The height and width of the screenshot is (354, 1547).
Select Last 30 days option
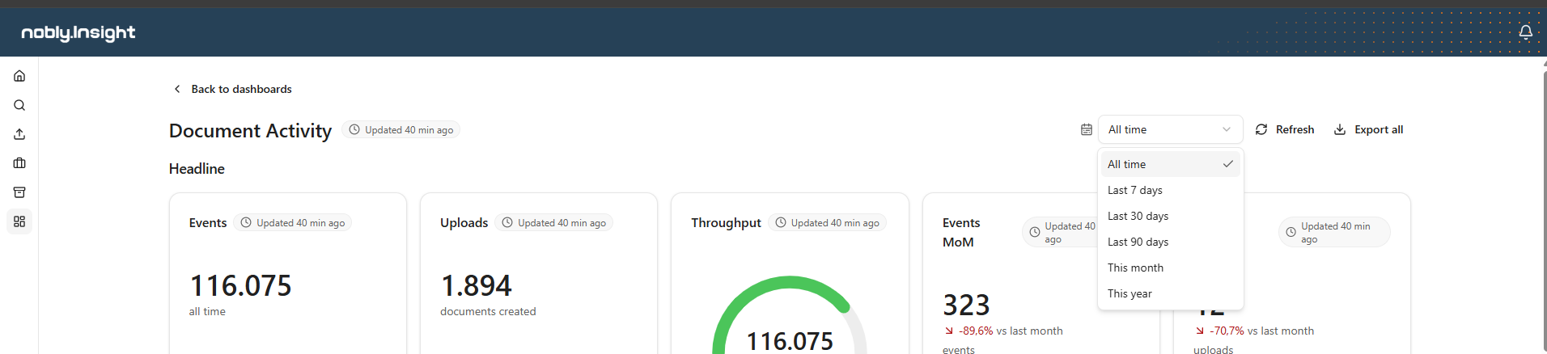coord(1170,216)
